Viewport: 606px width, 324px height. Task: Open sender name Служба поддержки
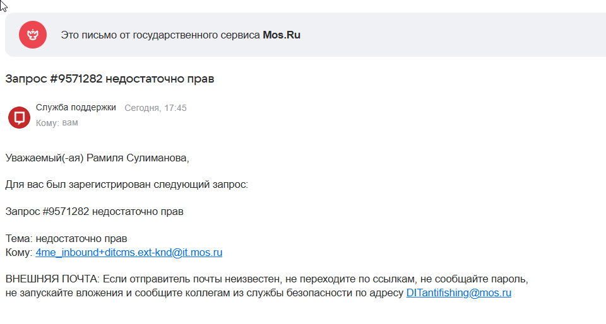[x=76, y=108]
